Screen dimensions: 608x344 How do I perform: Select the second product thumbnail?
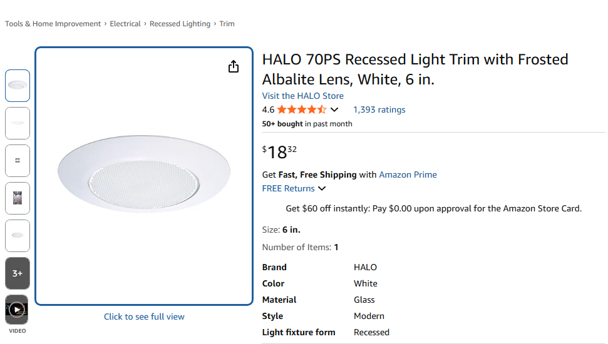coord(18,123)
